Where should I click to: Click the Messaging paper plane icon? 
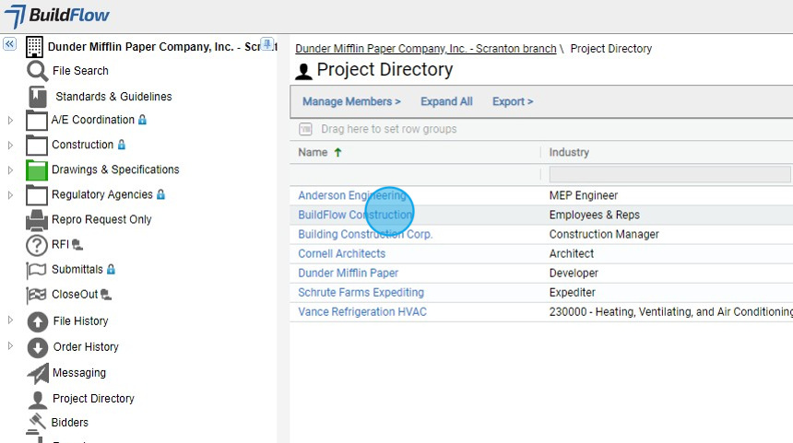click(38, 373)
